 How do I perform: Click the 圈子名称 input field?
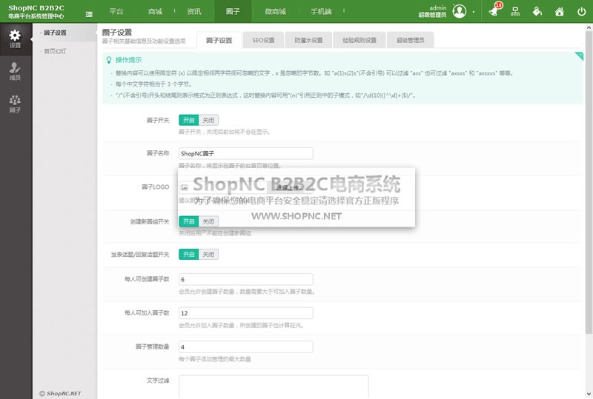(246, 153)
